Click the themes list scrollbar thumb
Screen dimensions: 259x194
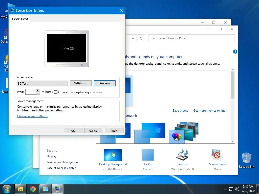click(233, 85)
